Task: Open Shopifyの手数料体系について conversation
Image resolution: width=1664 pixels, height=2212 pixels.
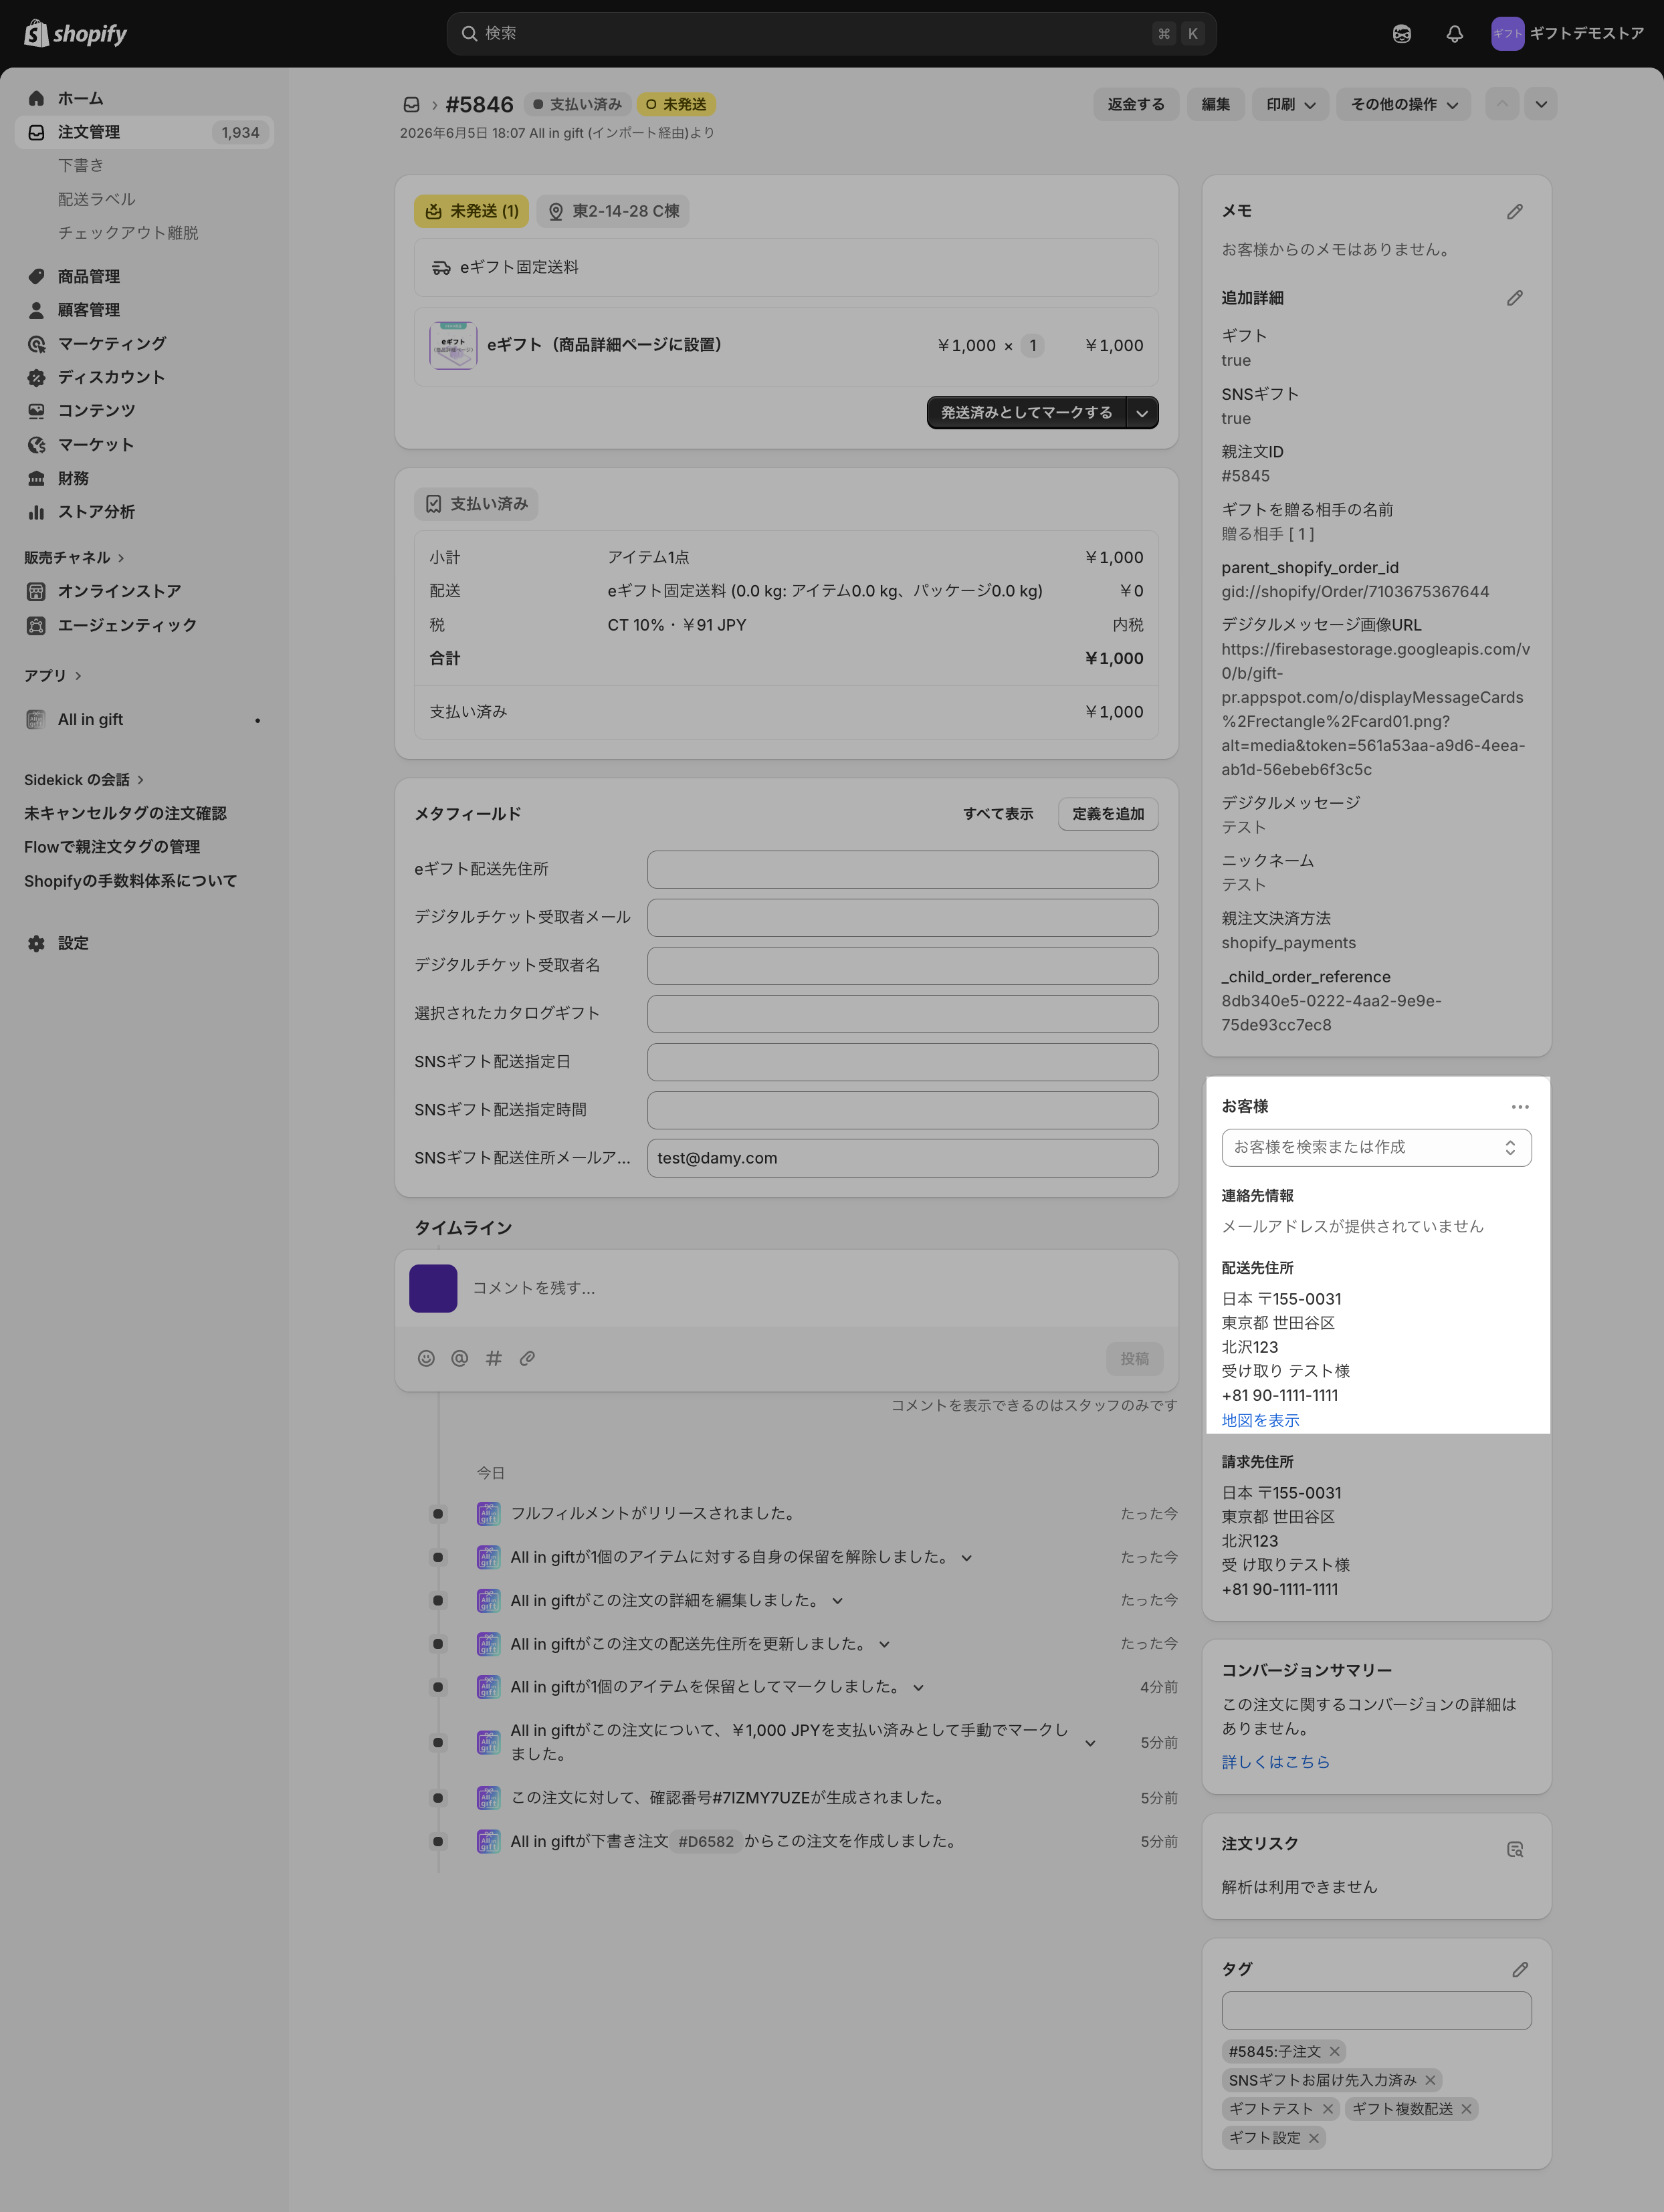Action: tap(131, 880)
